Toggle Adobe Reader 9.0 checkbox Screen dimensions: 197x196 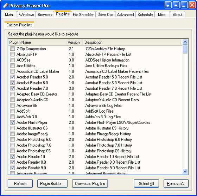tap(12, 168)
